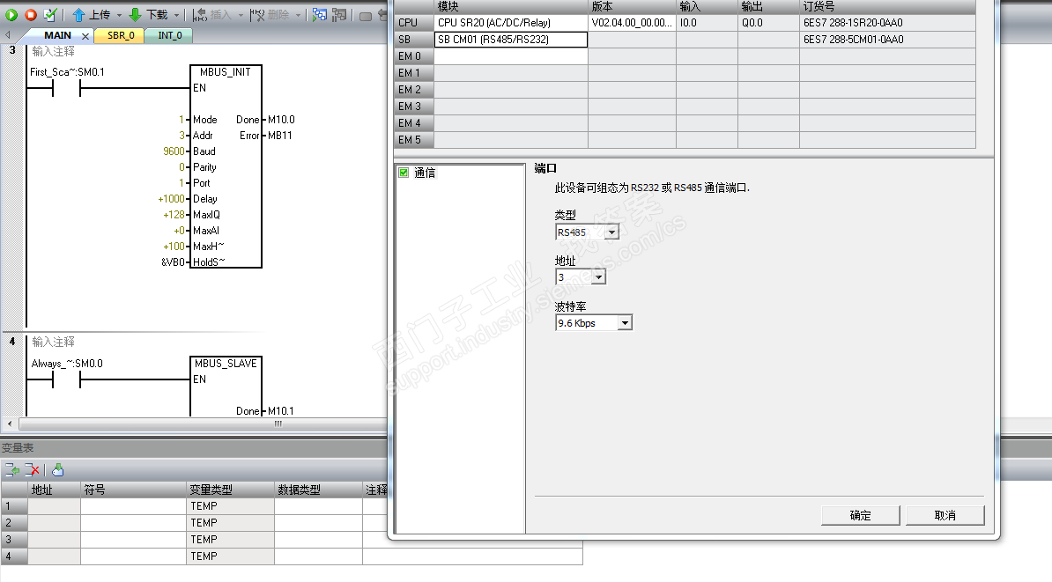Screen dimensions: 1052x582
Task: Open the 类型 RS485 dropdown
Action: 611,232
